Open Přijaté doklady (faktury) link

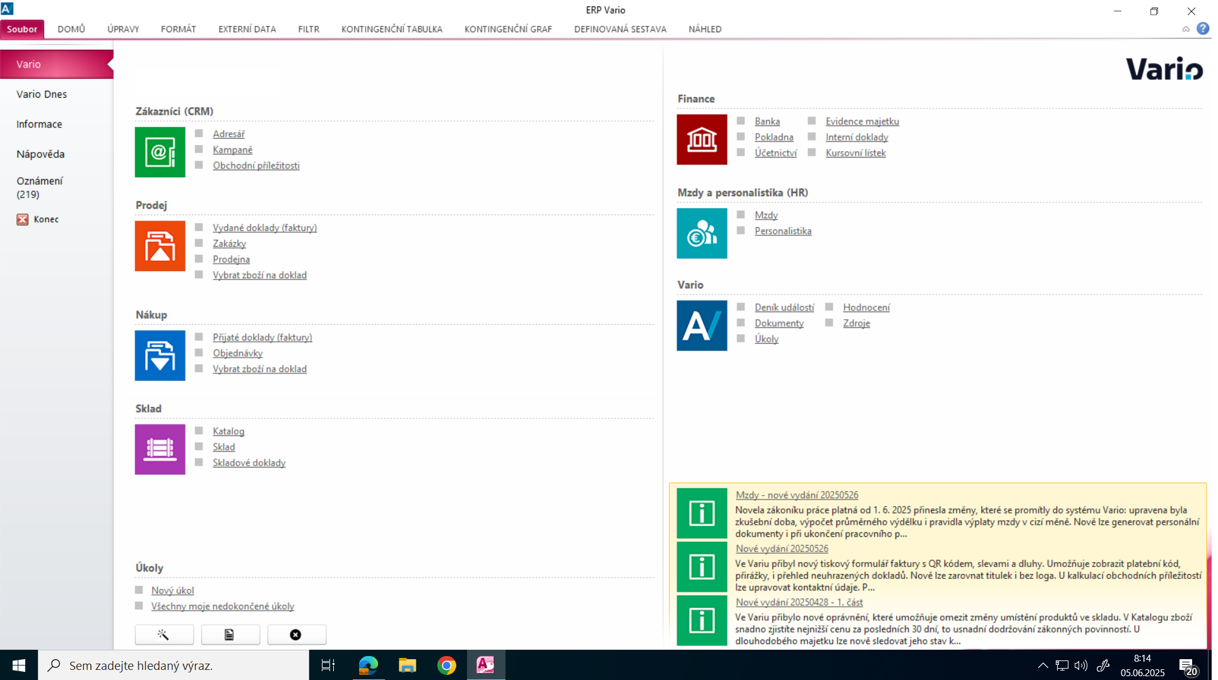(x=263, y=337)
